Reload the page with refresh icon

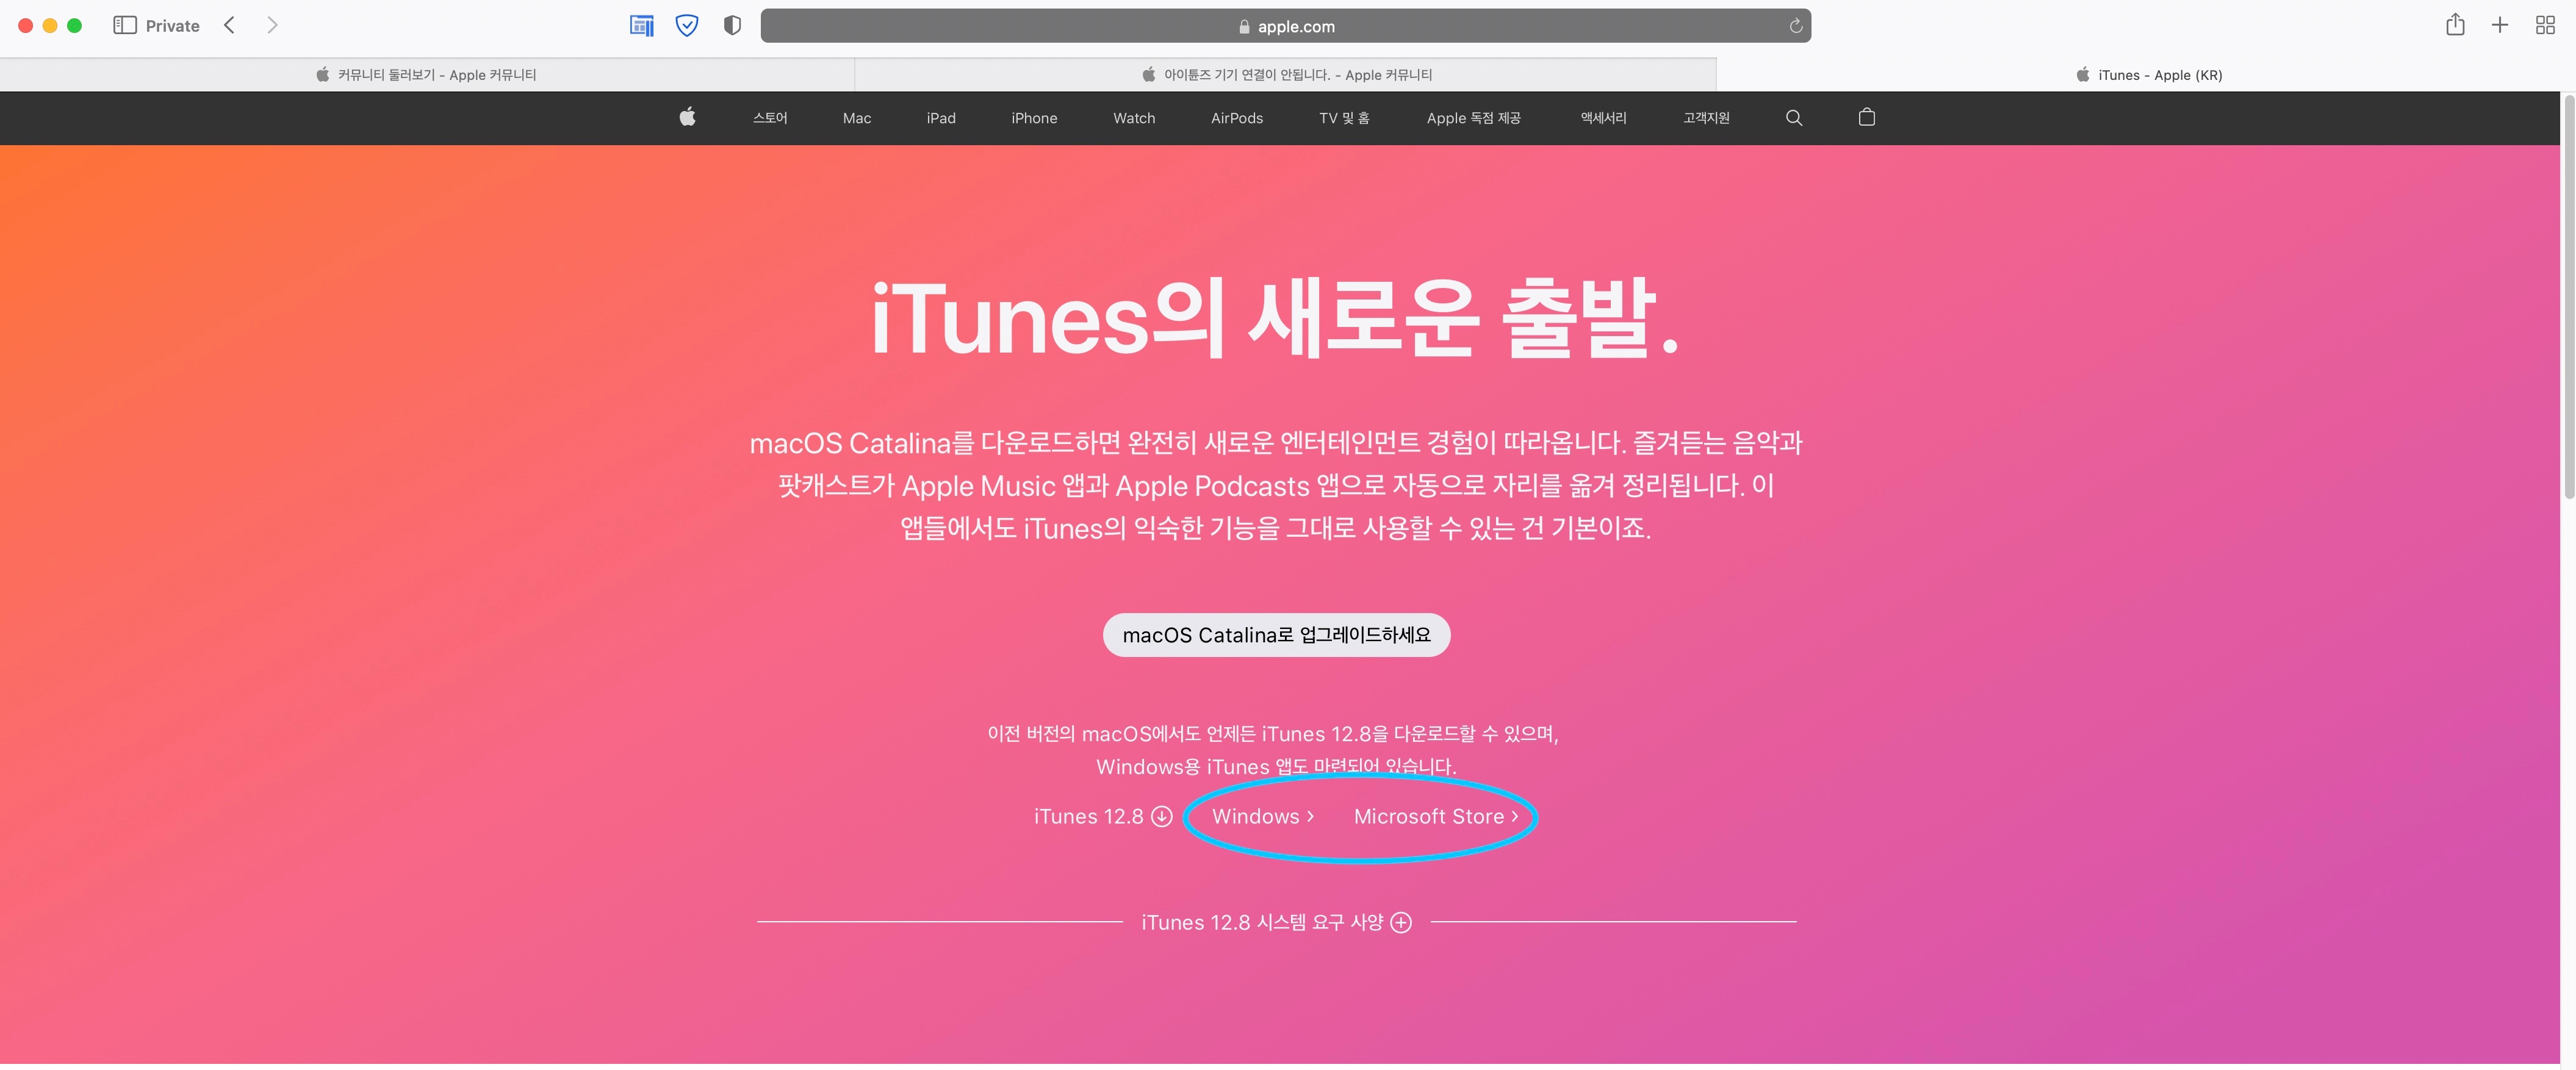coord(1795,26)
